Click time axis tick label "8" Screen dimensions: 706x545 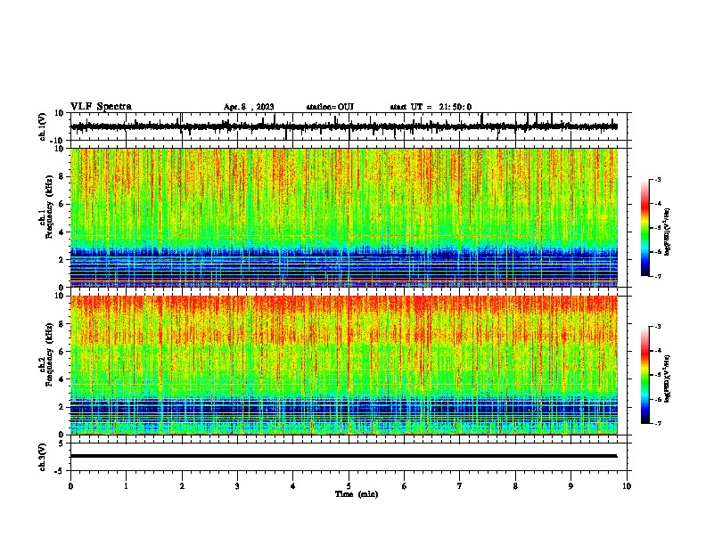(x=515, y=486)
